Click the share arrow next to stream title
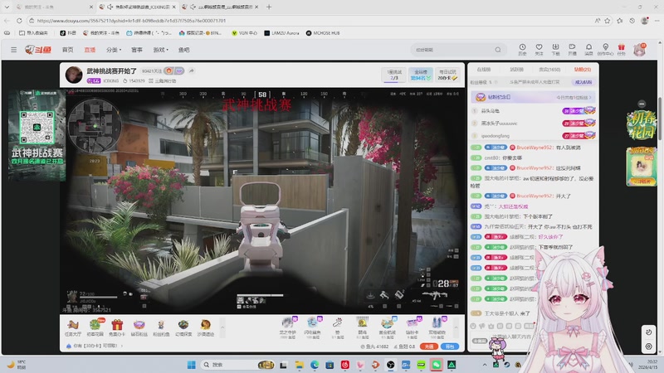The height and width of the screenshot is (373, 664). coord(192,70)
